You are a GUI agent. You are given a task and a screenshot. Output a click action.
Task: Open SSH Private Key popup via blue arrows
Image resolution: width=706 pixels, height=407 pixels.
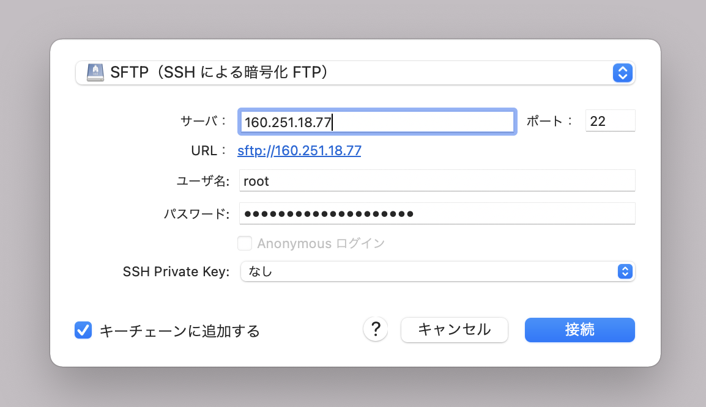coord(625,271)
